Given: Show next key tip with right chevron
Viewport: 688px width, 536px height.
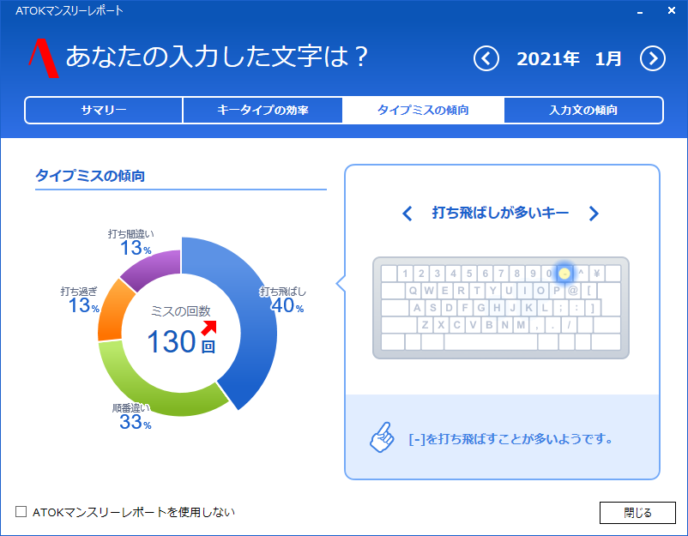Looking at the screenshot, I should (x=594, y=214).
